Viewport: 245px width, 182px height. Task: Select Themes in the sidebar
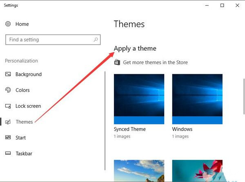[24, 122]
